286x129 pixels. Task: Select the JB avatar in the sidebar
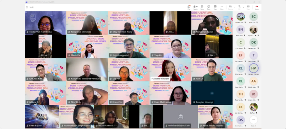[253, 94]
